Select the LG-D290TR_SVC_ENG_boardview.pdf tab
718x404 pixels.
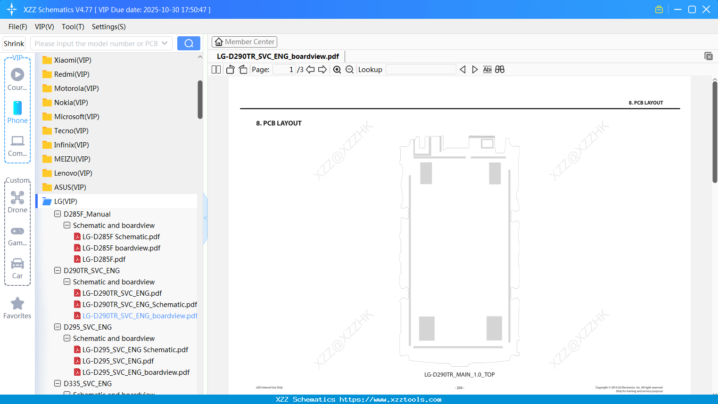tap(278, 57)
